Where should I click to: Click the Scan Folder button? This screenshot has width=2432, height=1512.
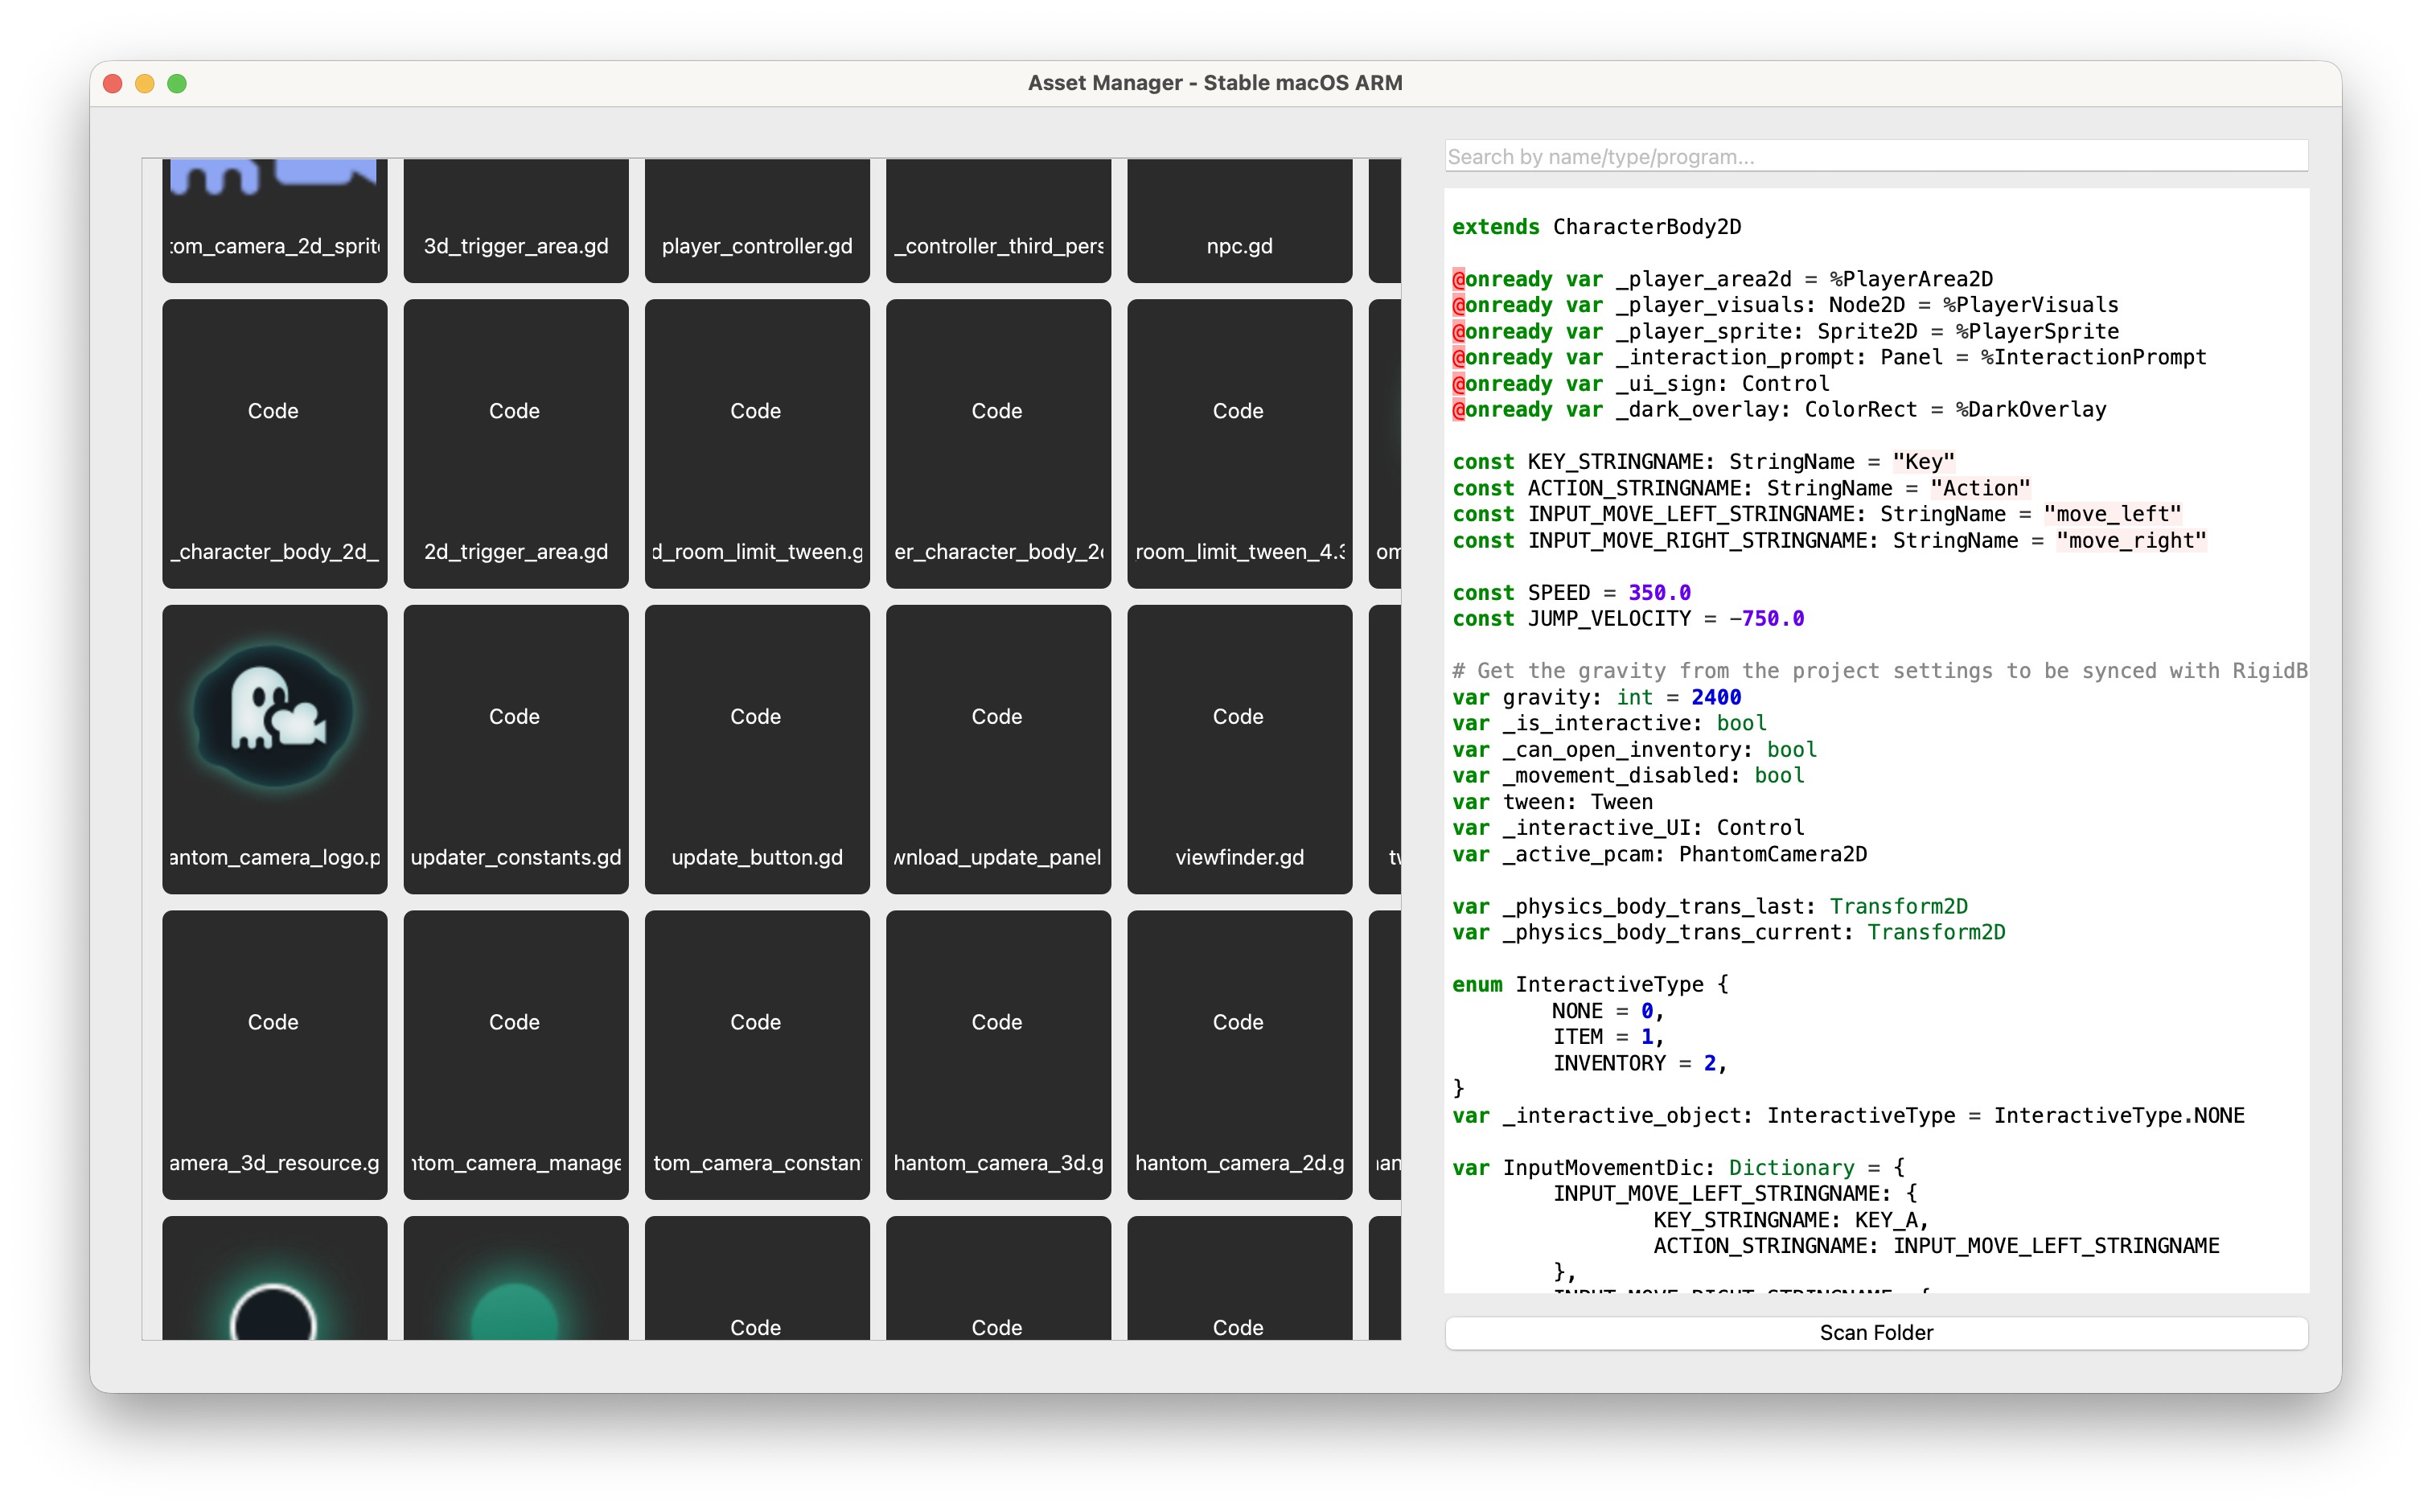pos(1875,1332)
